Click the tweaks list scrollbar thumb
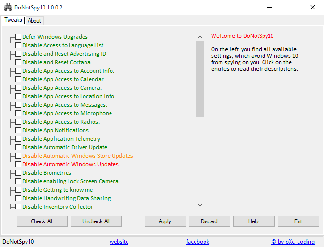 click(200, 78)
